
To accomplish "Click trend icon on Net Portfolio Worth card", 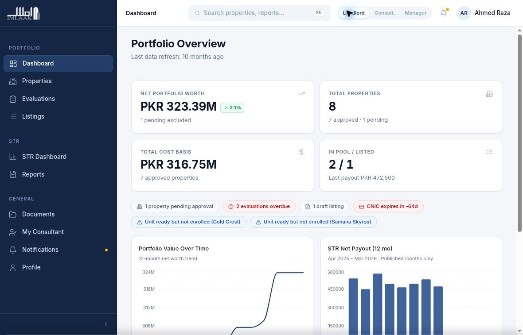I will click(x=301, y=94).
